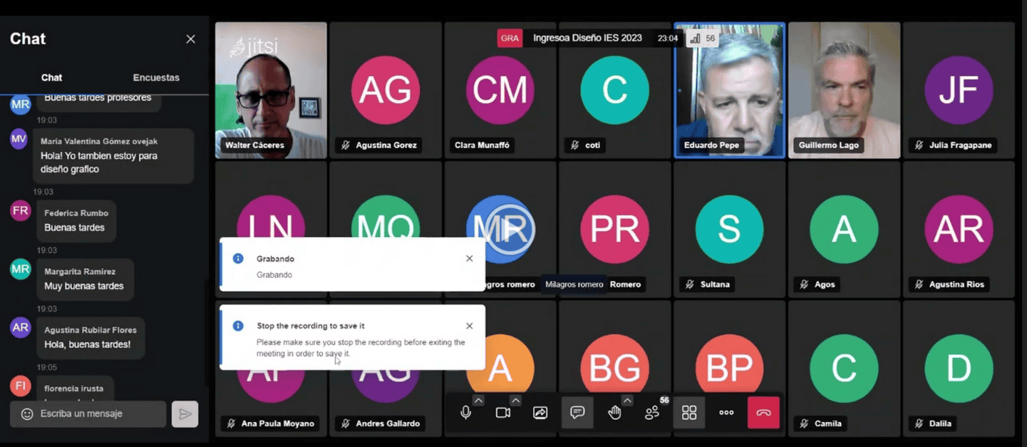Open the more actions menu
Viewport: 1027px width, 447px height.
point(726,413)
